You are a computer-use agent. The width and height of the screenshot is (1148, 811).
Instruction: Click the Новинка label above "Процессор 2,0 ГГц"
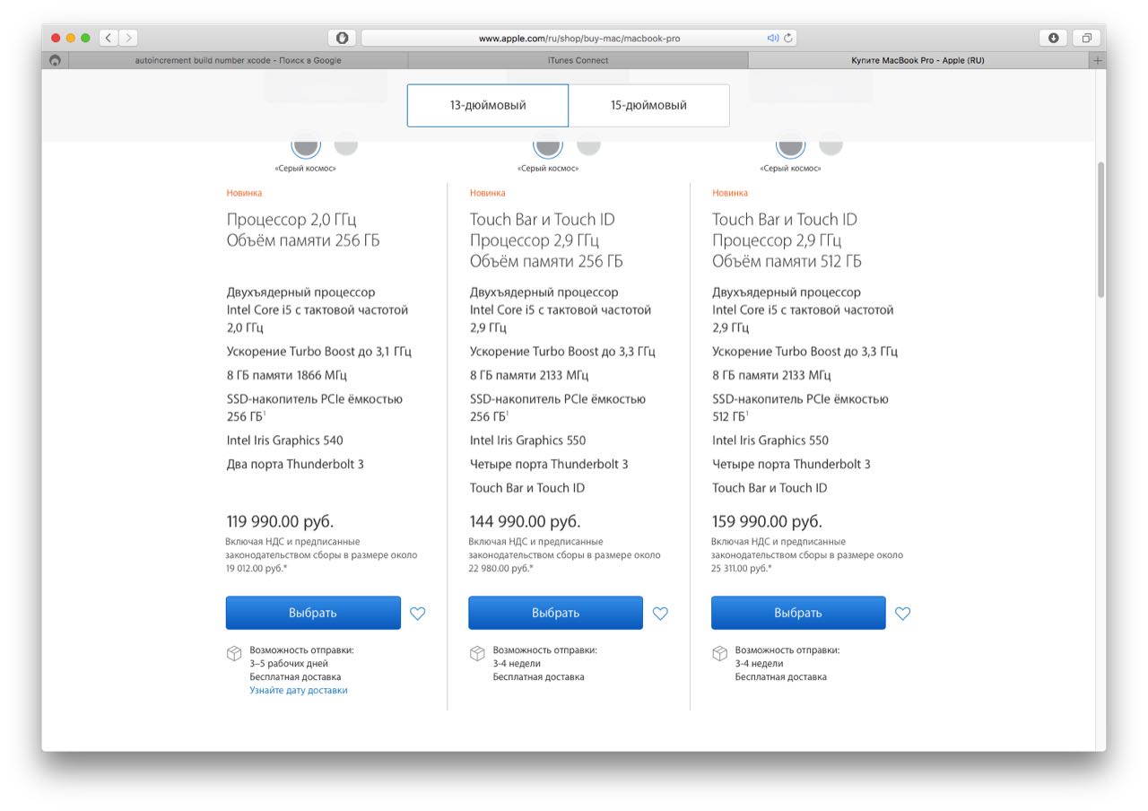[x=244, y=193]
